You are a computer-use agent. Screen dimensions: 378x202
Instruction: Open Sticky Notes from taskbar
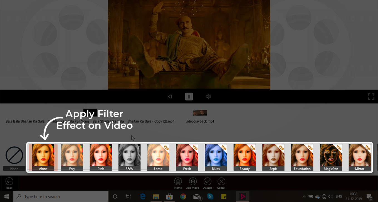(x=223, y=196)
